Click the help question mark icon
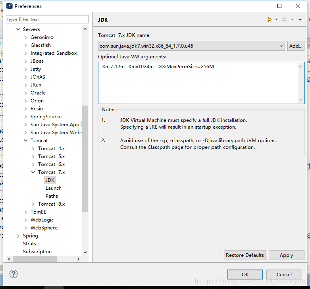This screenshot has height=289, width=310. coord(13,274)
